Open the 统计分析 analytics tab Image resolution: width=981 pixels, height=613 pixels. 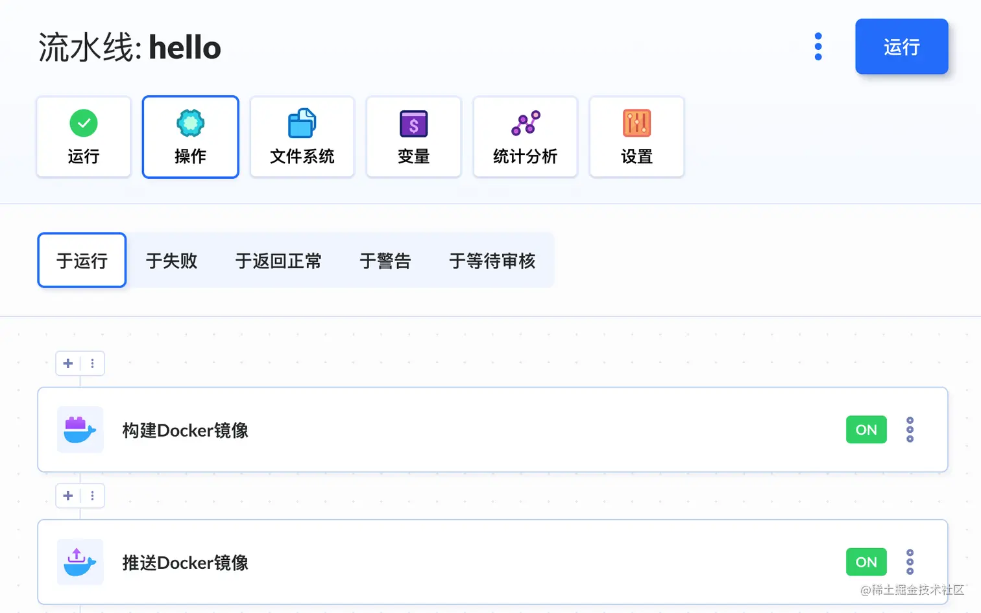[x=526, y=137]
